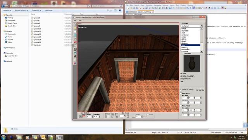
Task: Click the XZ grid plane button
Action: (80, 116)
